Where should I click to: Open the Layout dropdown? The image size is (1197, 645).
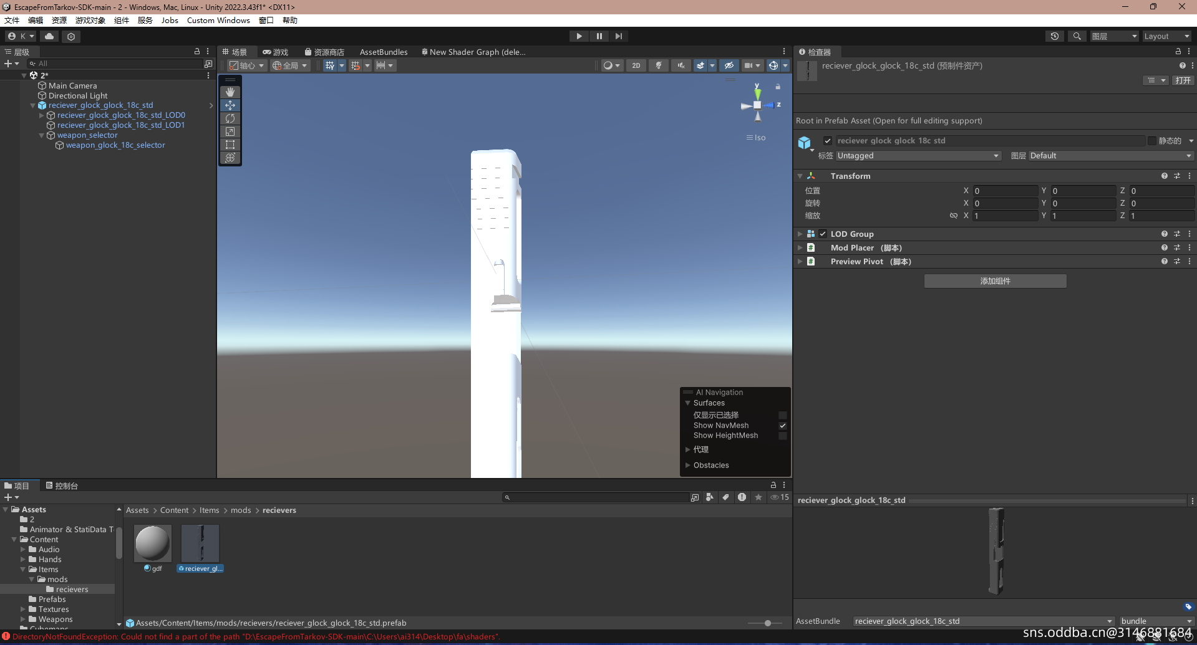tap(1166, 36)
